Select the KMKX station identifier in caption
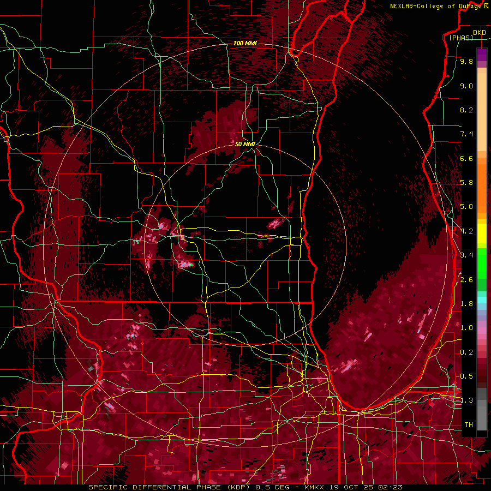This screenshot has height=491, width=491. pos(315,487)
